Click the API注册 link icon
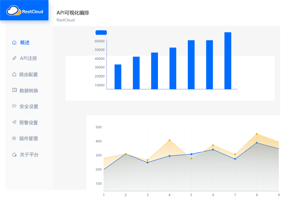 [x=14, y=58]
